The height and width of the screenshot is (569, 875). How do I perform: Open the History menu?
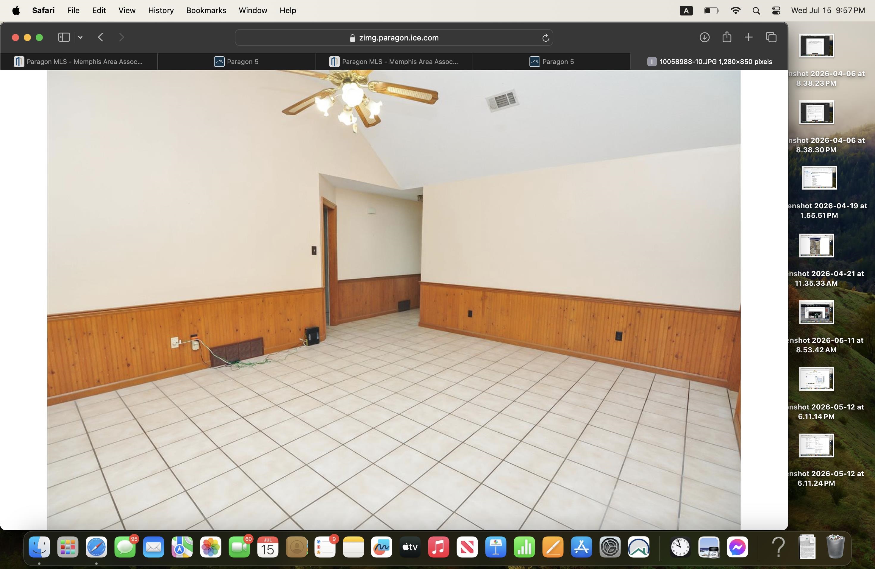click(161, 10)
